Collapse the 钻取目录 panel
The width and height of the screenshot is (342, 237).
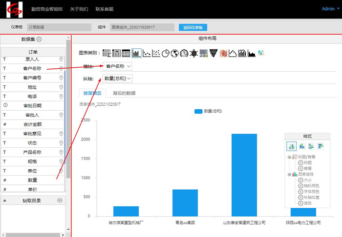pos(4,200)
